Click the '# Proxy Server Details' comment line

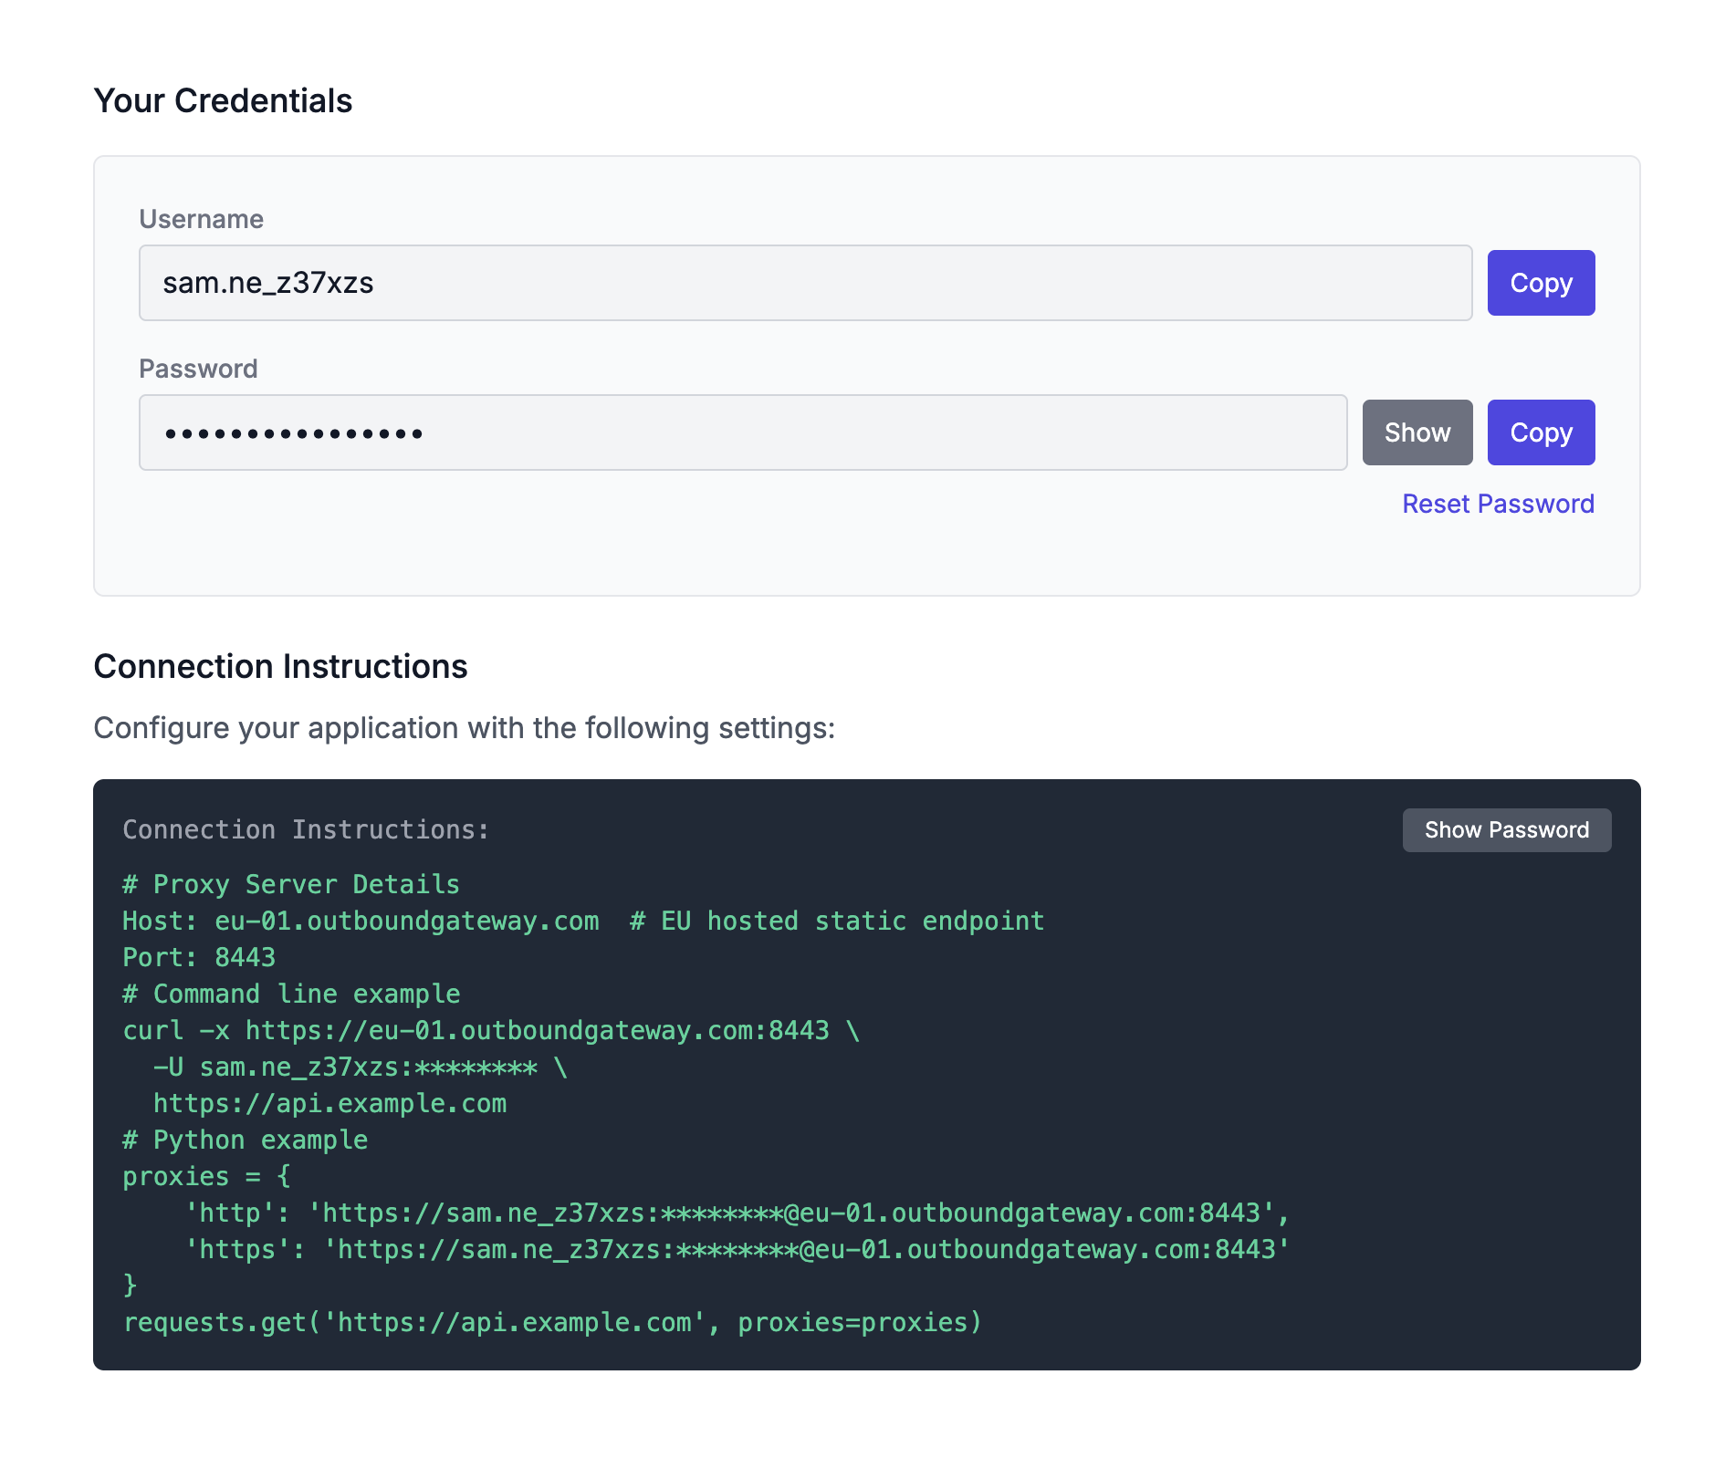pos(291,884)
